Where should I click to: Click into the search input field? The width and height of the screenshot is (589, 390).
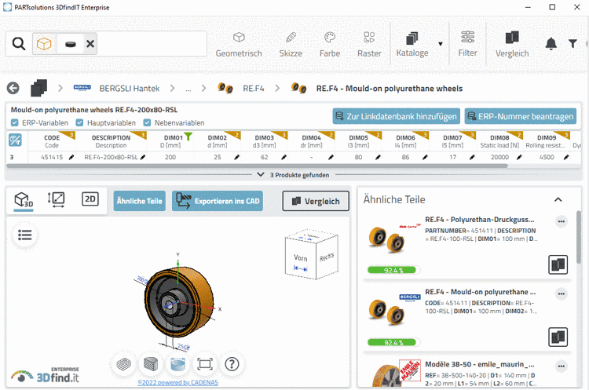tap(152, 44)
